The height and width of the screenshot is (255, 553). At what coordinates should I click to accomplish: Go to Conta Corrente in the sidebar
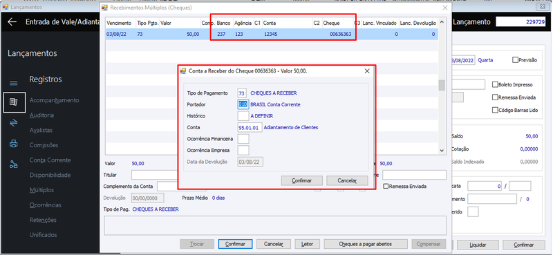(50, 160)
